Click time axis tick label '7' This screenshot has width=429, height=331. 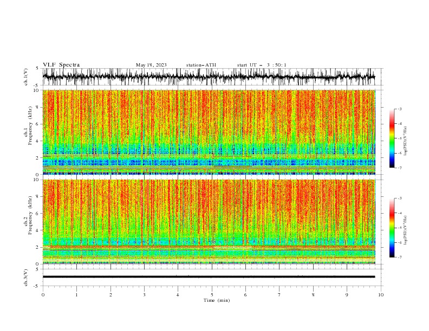coord(279,295)
